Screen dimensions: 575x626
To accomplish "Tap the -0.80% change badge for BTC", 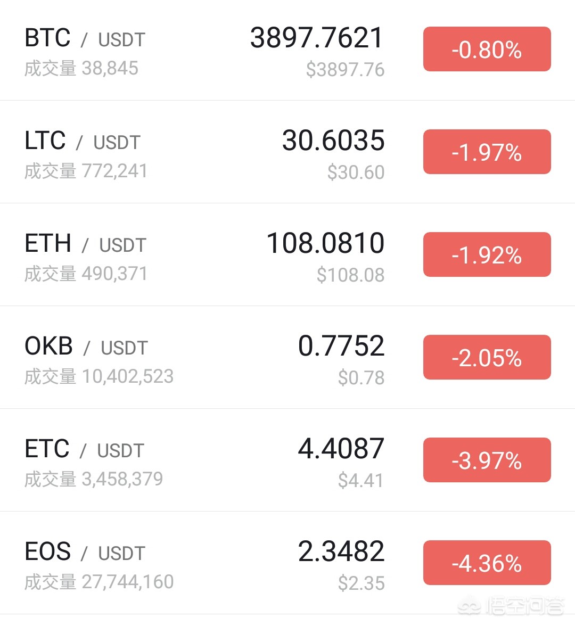I will 487,50.
